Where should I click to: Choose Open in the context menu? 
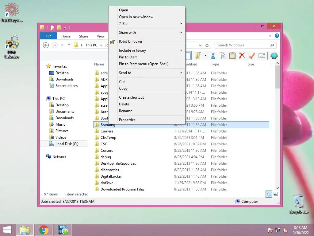pos(147,10)
